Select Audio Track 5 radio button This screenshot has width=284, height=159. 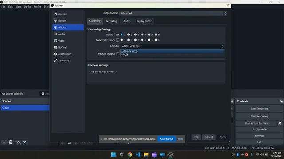click(x=149, y=34)
